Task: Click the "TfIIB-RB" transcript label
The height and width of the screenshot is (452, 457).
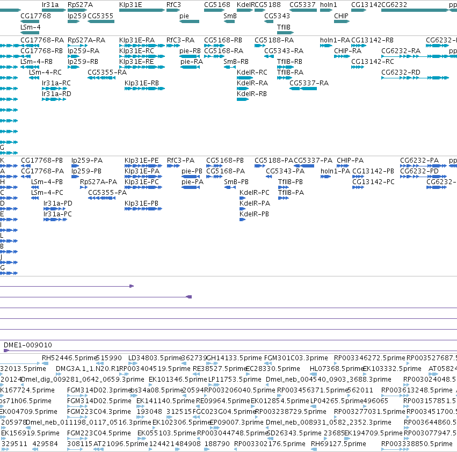Action: click(x=289, y=62)
